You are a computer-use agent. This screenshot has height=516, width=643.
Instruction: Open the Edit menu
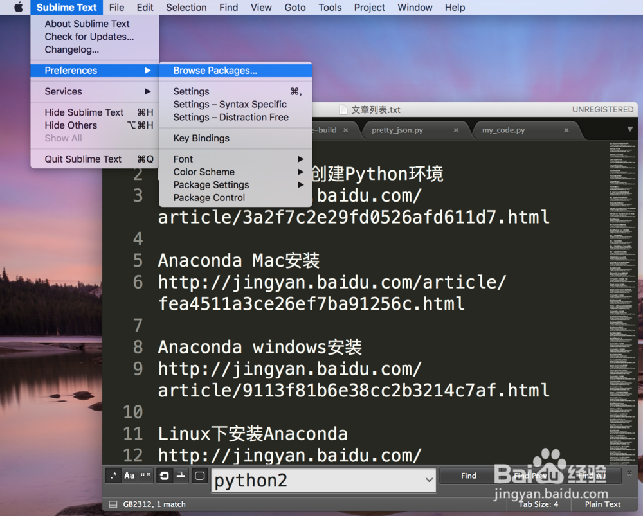145,7
